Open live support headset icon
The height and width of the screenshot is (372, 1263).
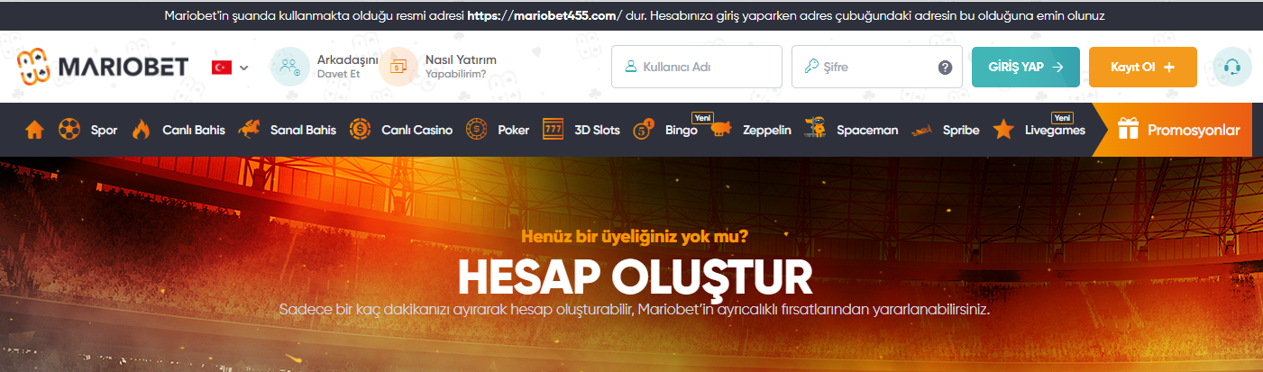(1232, 67)
